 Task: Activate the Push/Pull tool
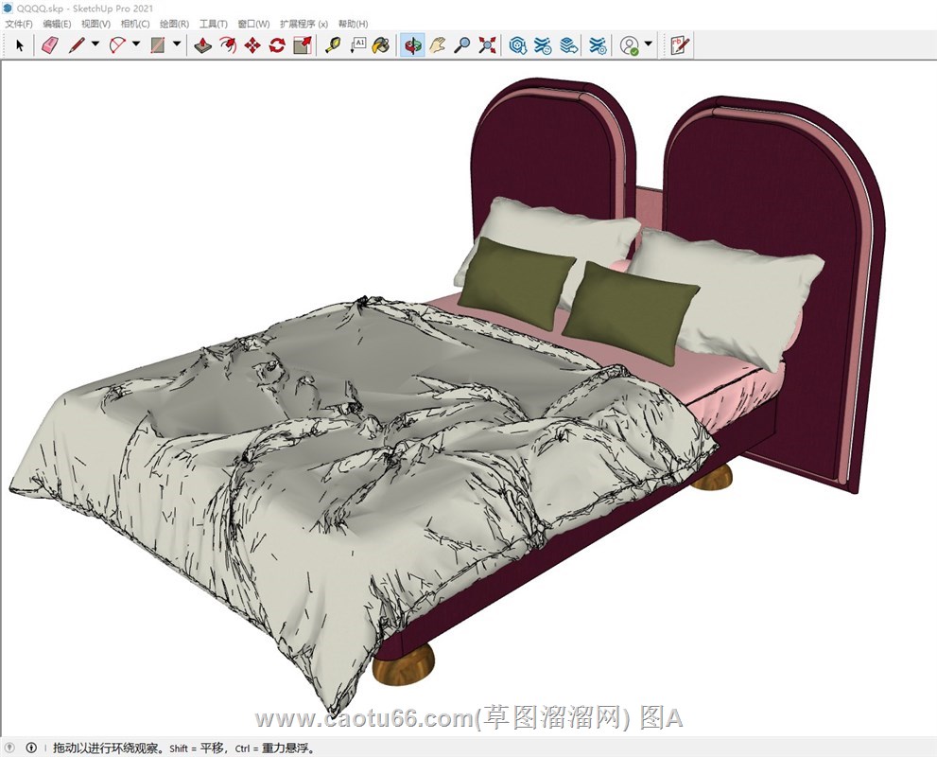click(202, 44)
